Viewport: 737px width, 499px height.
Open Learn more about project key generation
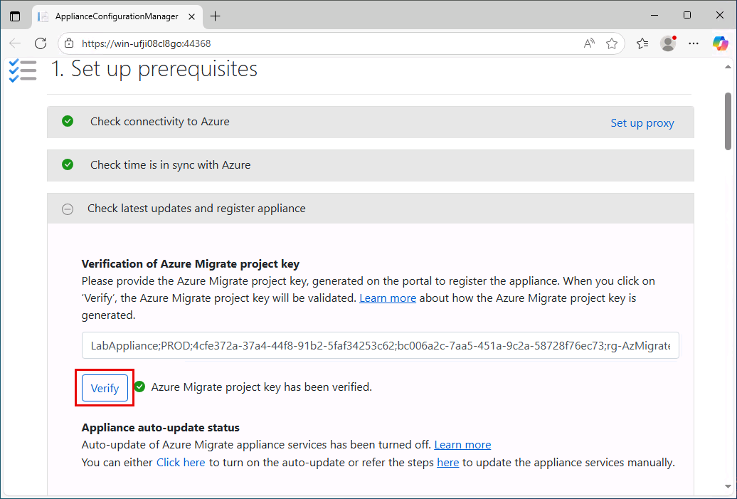(x=387, y=298)
